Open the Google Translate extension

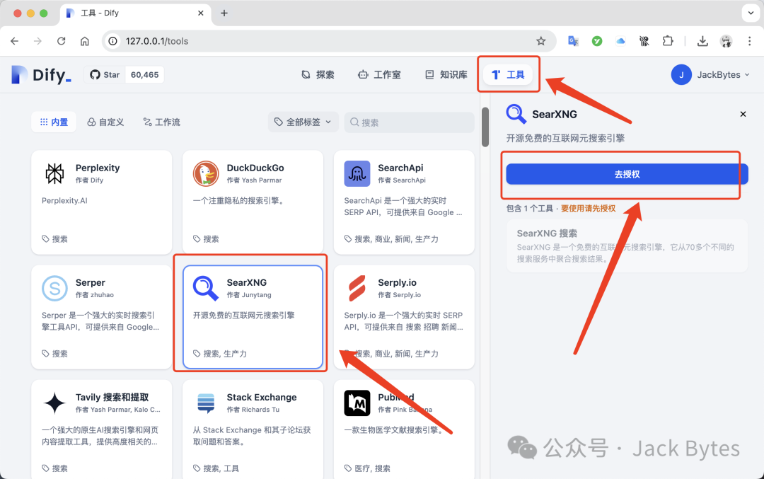click(x=574, y=41)
